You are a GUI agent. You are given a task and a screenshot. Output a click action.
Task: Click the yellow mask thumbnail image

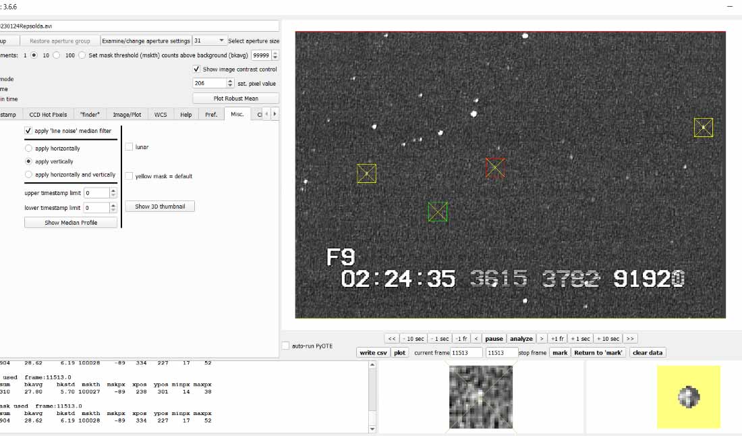pyautogui.click(x=689, y=397)
